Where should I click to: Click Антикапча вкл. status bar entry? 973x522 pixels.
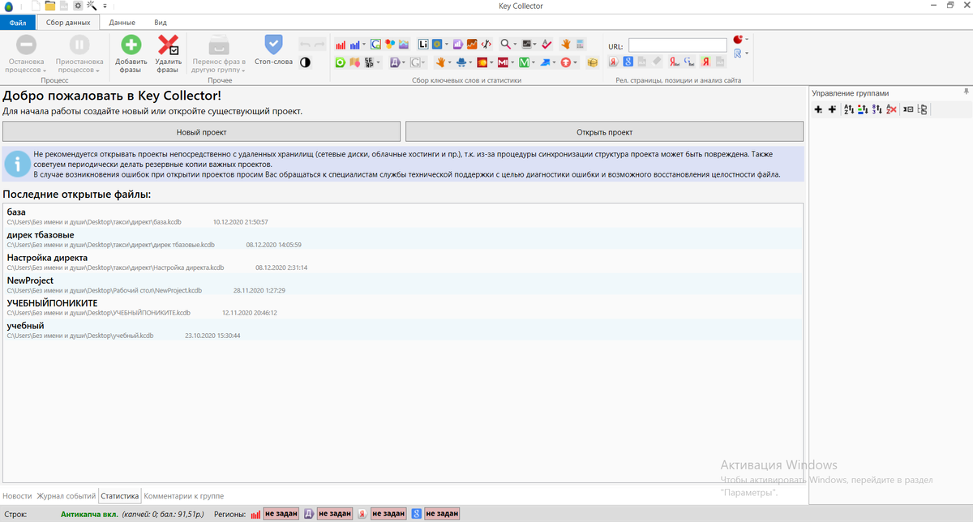88,514
